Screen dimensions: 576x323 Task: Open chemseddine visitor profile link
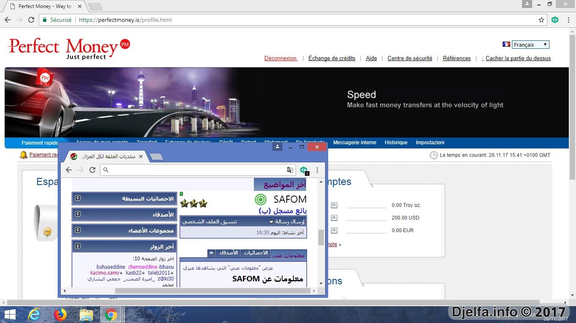click(x=143, y=267)
